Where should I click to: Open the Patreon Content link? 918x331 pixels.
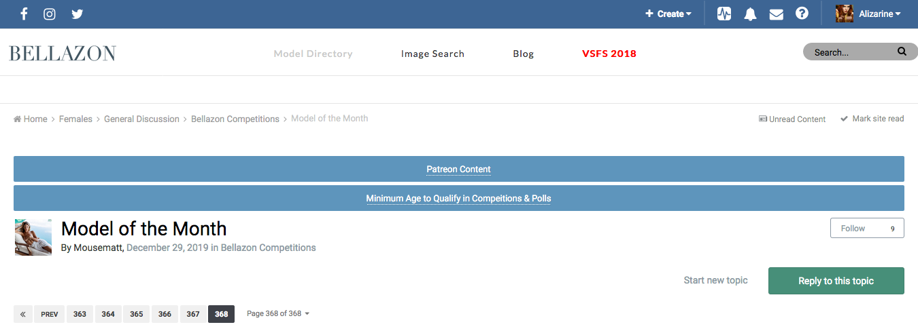click(x=458, y=170)
